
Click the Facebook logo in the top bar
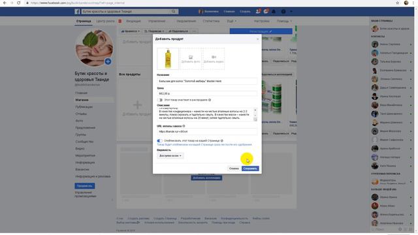(x=77, y=12)
